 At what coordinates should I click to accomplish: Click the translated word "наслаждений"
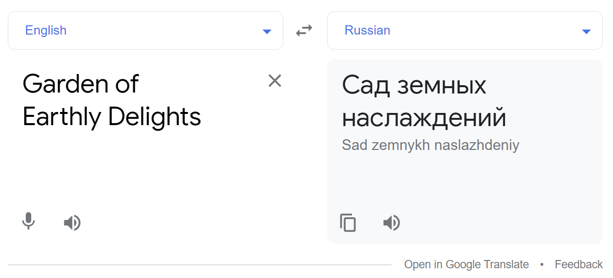click(x=424, y=118)
